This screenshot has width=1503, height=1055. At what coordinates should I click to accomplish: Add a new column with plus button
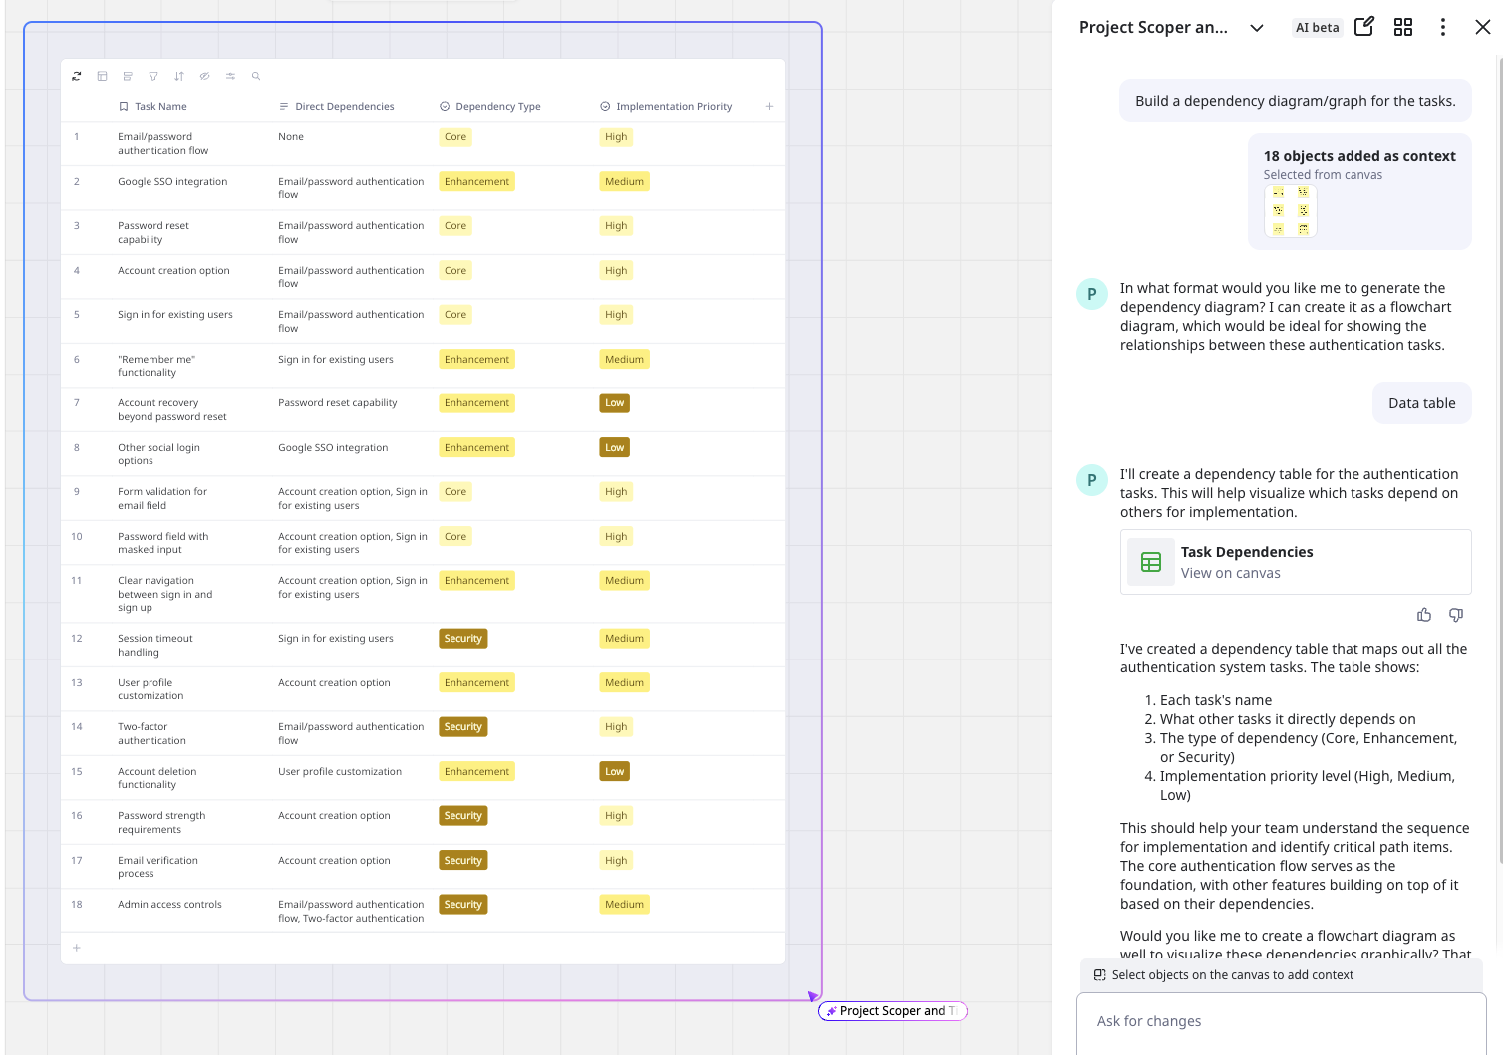(x=769, y=107)
